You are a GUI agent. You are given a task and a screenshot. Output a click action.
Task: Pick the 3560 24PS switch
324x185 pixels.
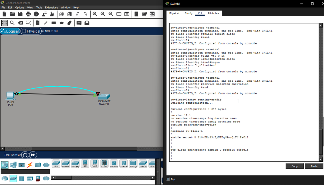tap(85, 164)
